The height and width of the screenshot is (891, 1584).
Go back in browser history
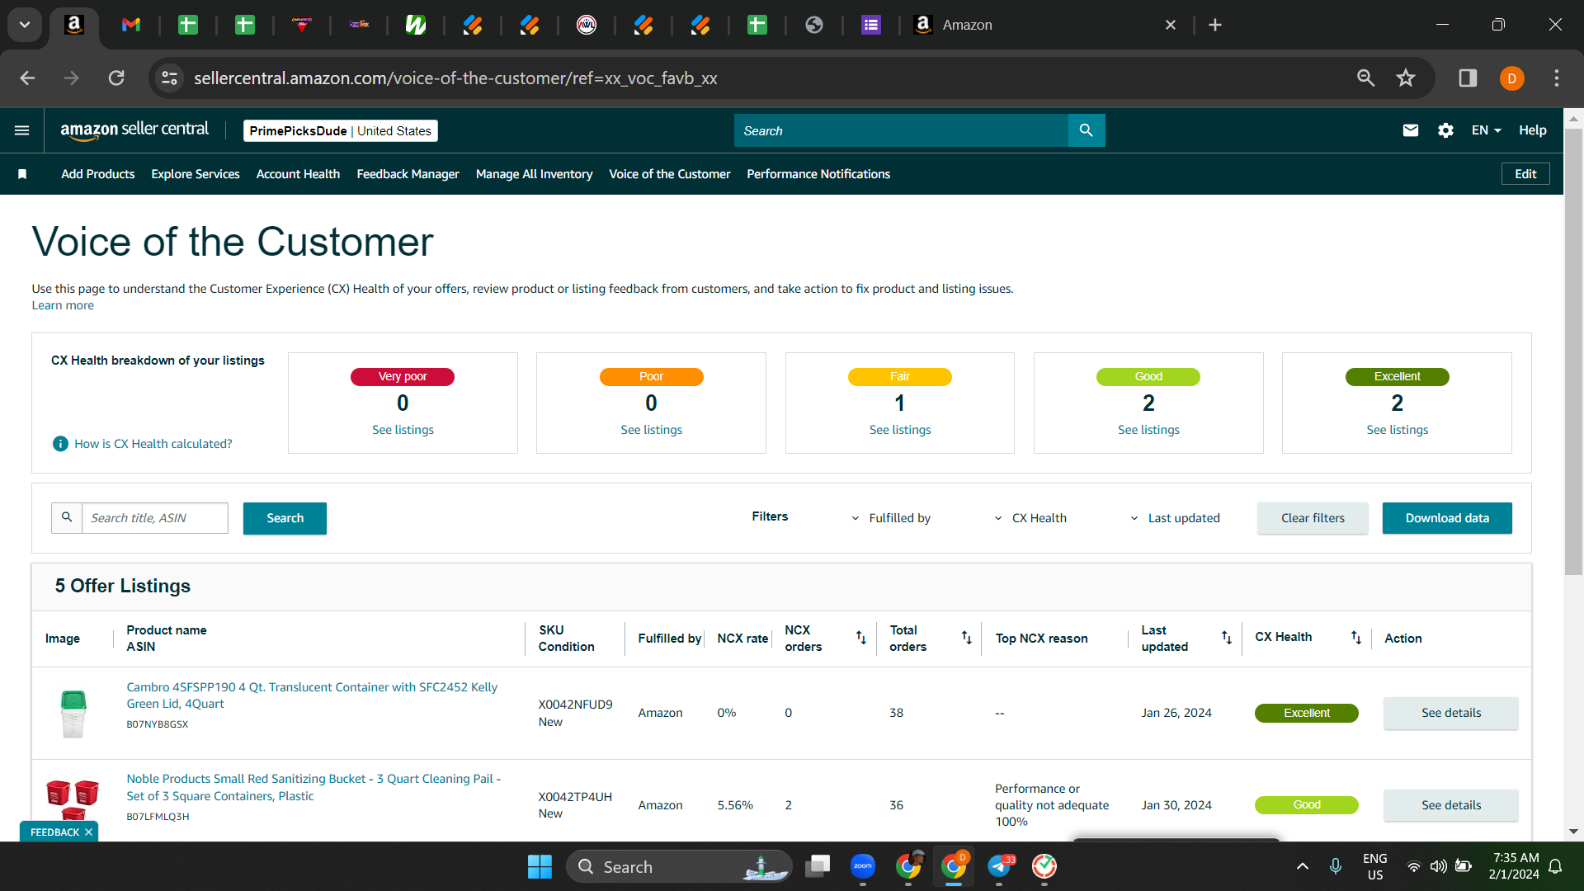(27, 78)
